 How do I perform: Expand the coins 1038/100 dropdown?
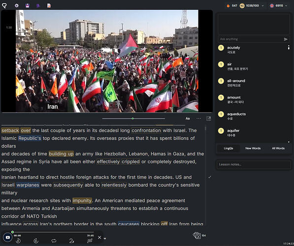coord(252,6)
